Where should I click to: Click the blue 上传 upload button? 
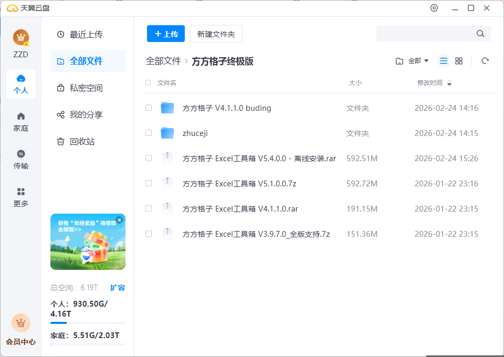[166, 34]
